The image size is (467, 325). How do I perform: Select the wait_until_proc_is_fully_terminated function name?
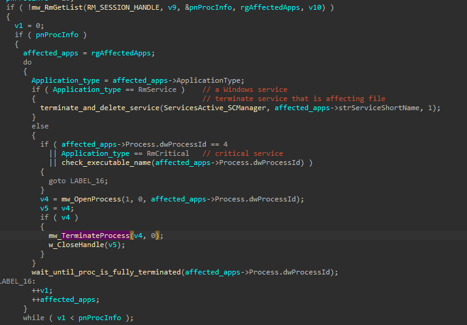point(105,272)
